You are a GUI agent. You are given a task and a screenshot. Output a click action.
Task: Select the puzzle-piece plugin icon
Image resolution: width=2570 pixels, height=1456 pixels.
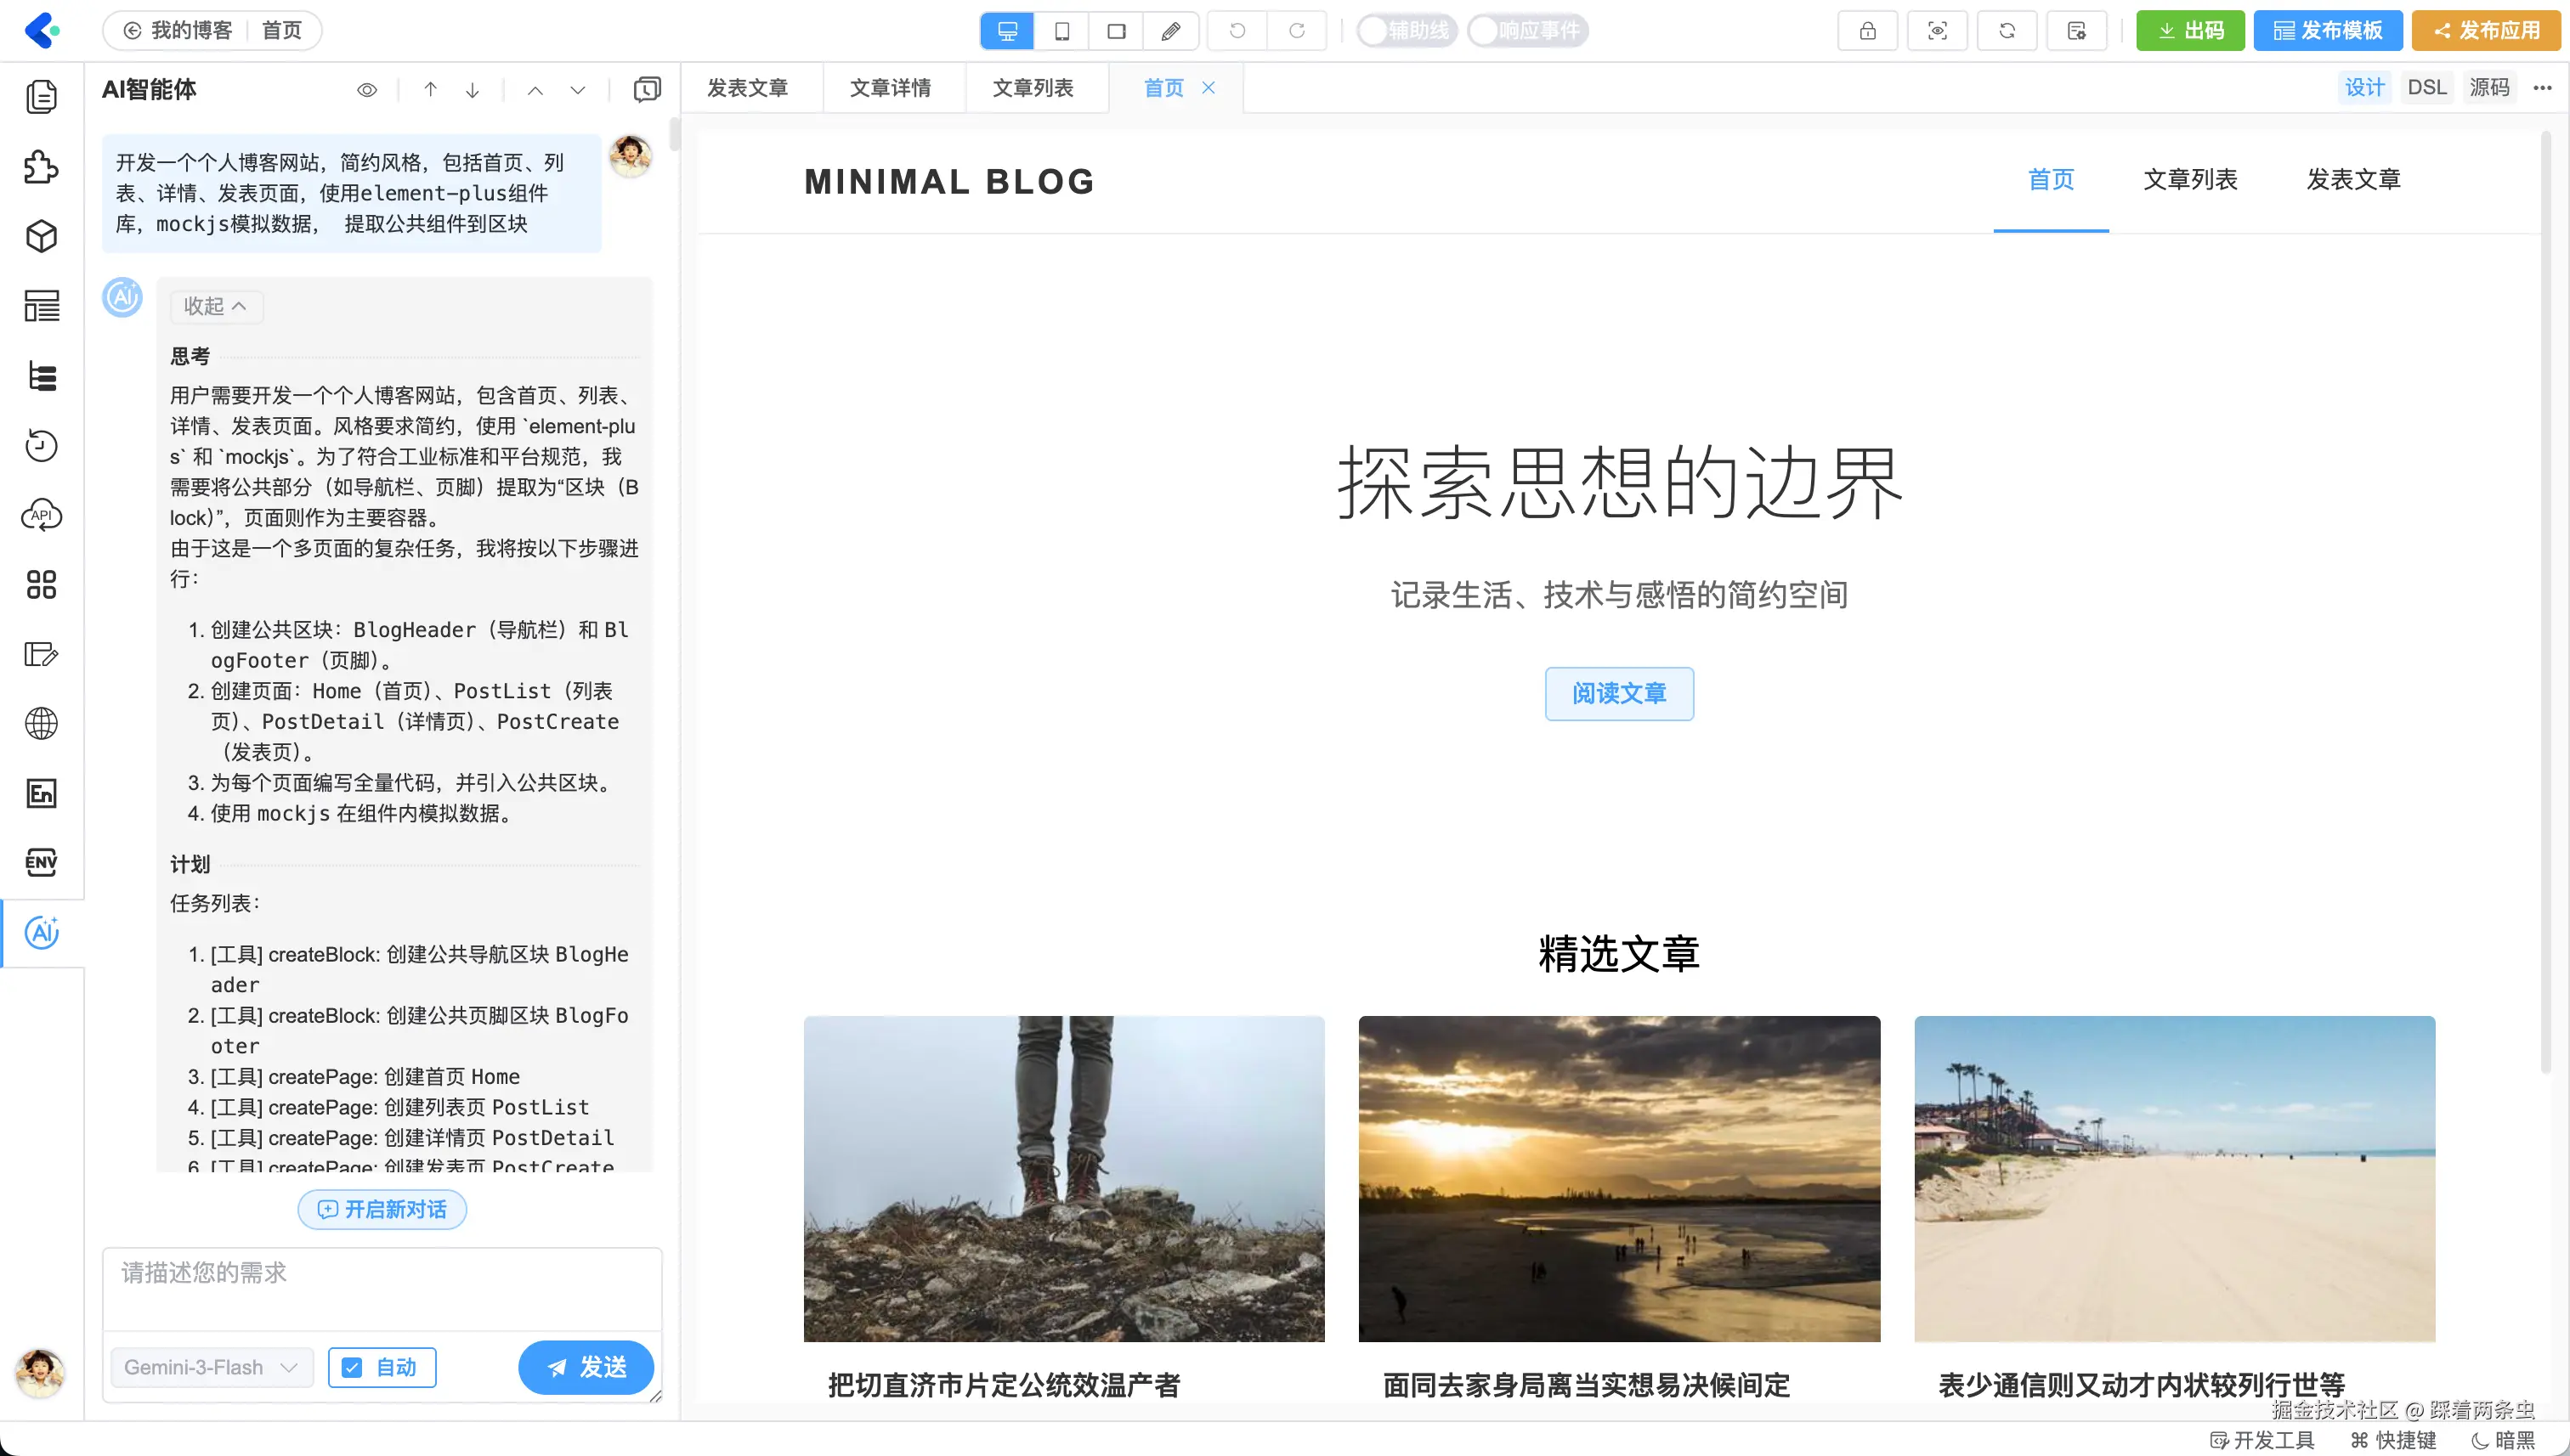tap(41, 167)
